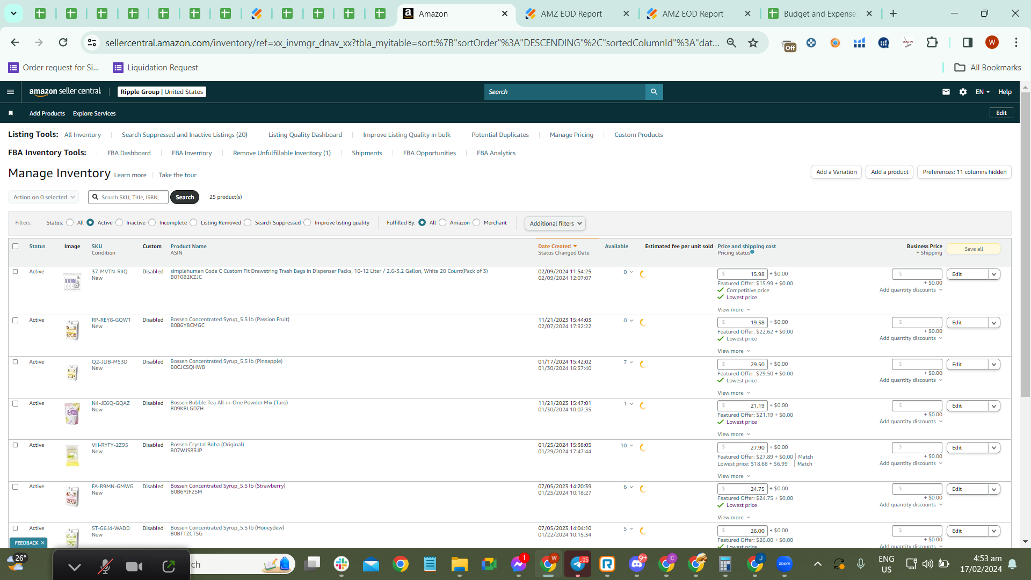Click the site information icon in address bar
The image size is (1031, 580).
(x=92, y=42)
